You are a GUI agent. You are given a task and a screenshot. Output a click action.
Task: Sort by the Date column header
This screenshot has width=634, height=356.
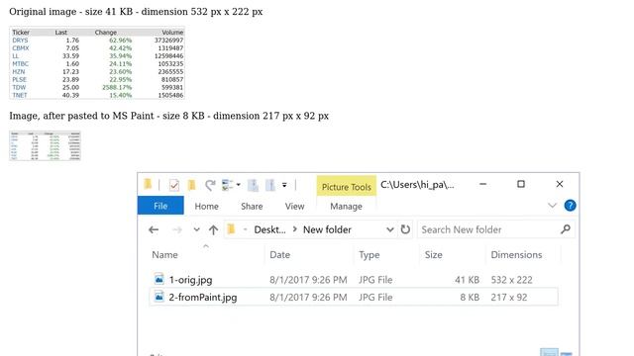279,255
